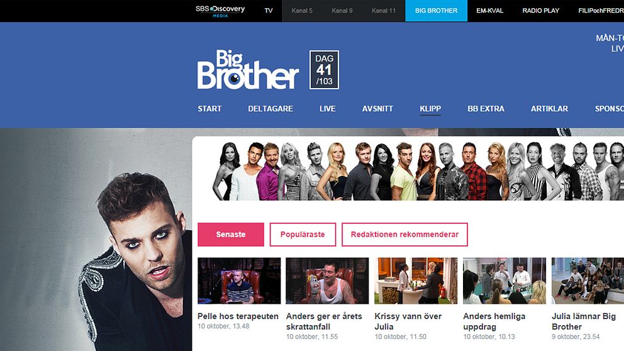Open the Anders ger er årets skrattanfall thumbnail
This screenshot has width=624, height=351.
coord(327,281)
